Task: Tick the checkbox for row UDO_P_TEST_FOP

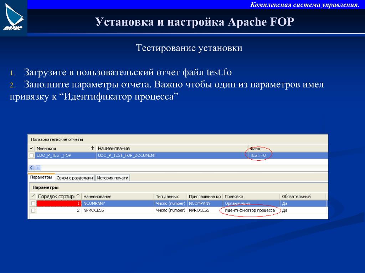Action: coord(32,156)
